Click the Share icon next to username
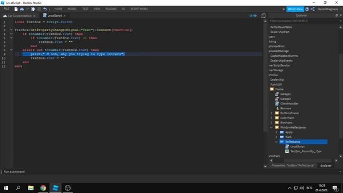The image size is (343, 193). click(312, 9)
